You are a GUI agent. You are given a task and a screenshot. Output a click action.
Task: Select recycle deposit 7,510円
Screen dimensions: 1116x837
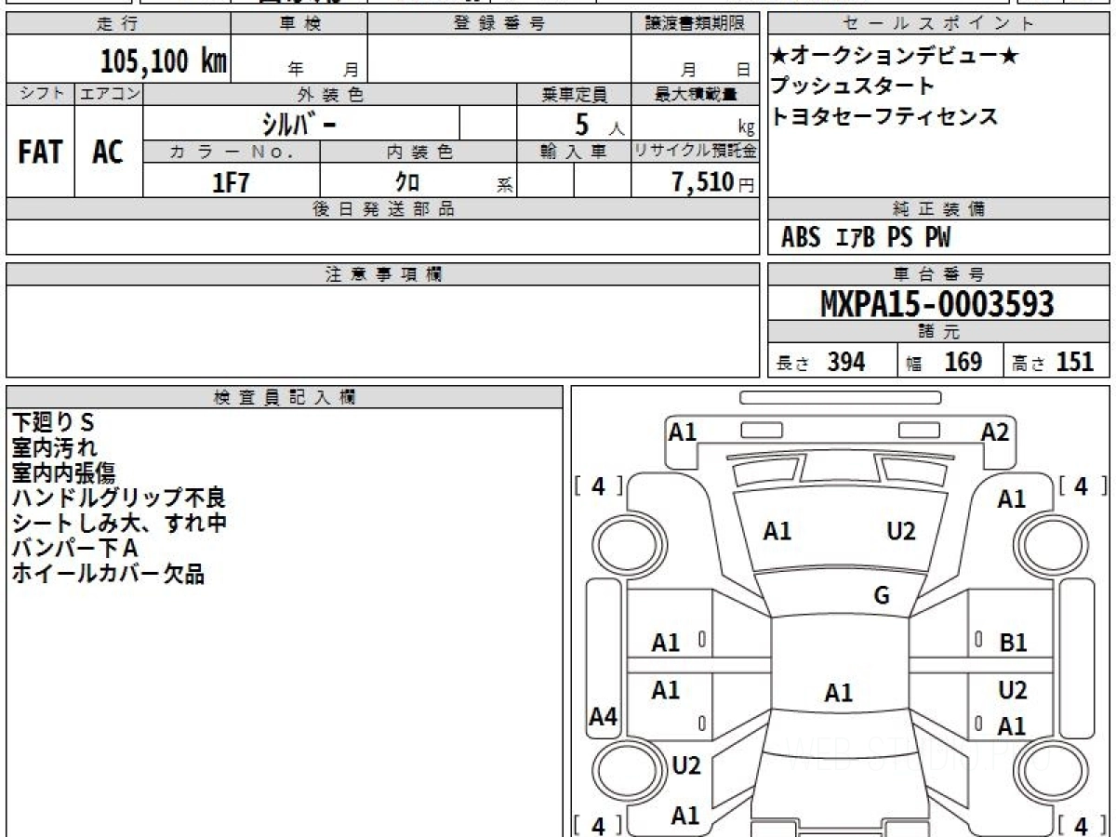tap(713, 182)
